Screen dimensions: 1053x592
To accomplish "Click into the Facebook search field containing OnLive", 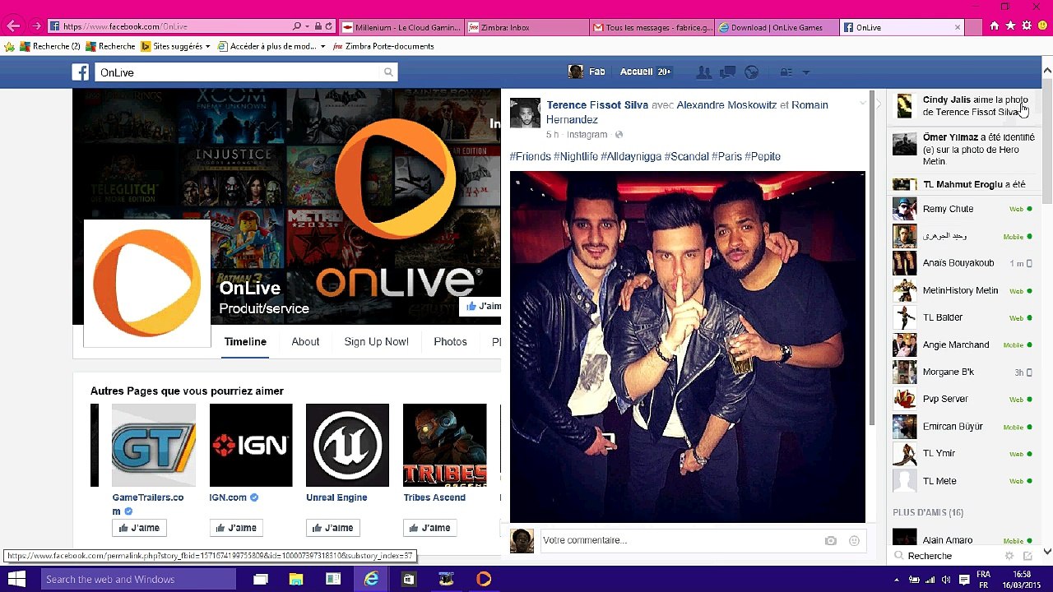I will coord(239,72).
